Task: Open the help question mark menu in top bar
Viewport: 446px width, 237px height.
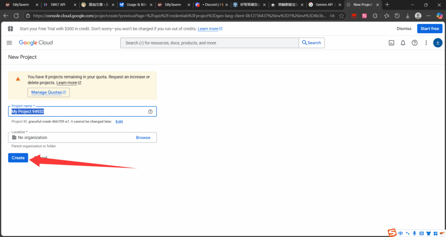Action: click(415, 43)
